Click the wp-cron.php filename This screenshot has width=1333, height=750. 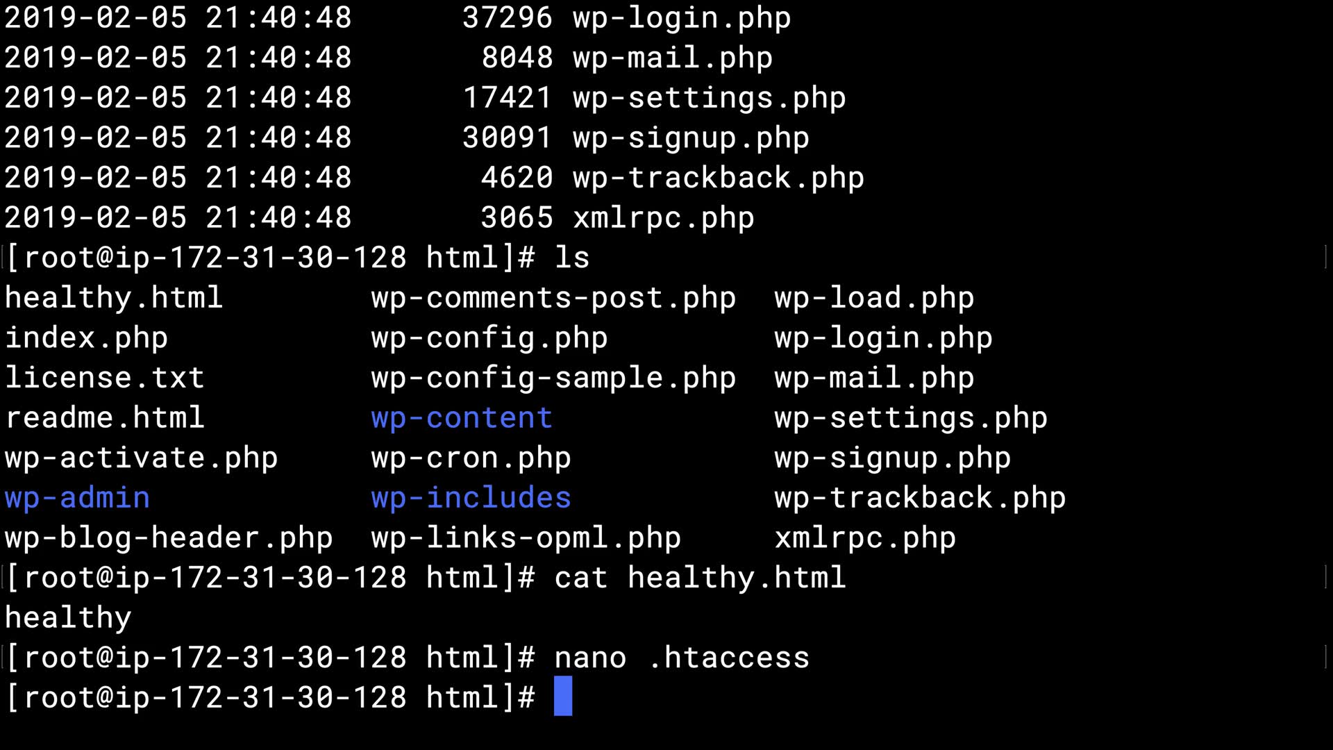click(471, 458)
